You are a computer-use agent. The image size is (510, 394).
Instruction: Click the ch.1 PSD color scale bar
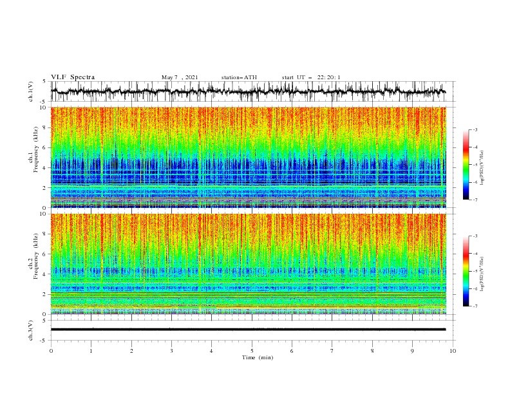click(x=466, y=165)
